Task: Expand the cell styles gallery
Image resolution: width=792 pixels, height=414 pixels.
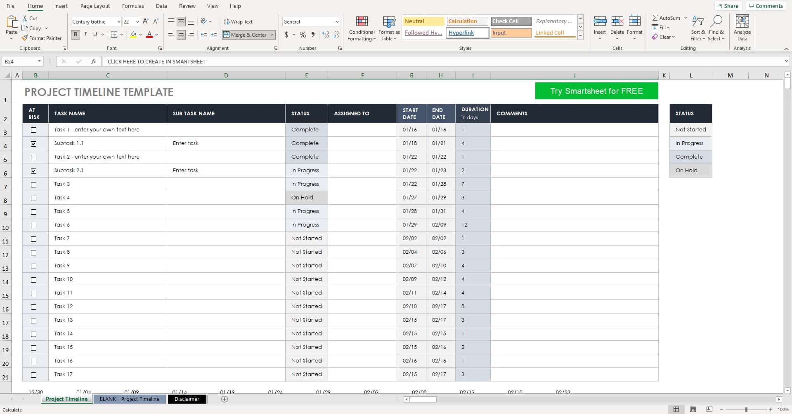Action: click(580, 35)
